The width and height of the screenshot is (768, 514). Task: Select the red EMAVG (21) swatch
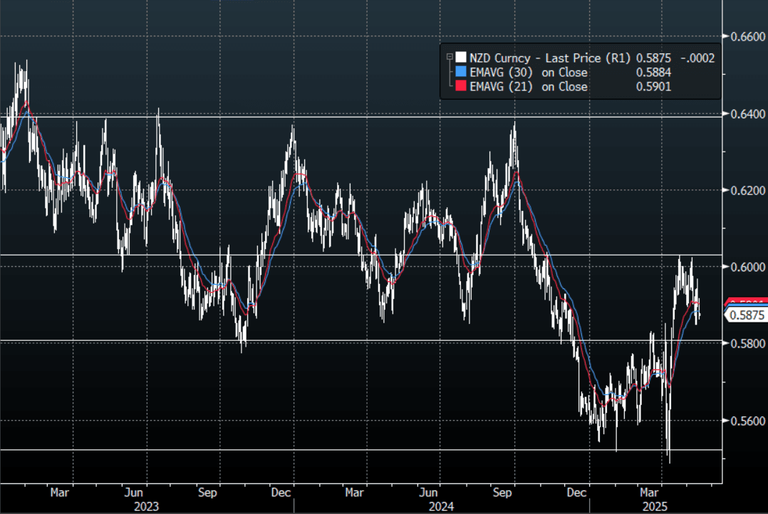click(460, 87)
